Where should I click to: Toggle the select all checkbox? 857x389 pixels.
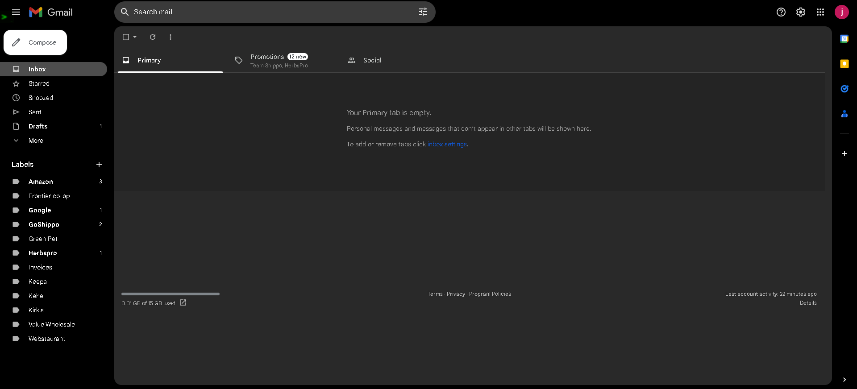point(126,37)
